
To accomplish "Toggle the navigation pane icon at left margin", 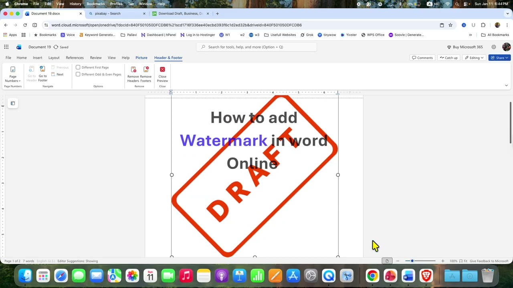I will tap(13, 103).
